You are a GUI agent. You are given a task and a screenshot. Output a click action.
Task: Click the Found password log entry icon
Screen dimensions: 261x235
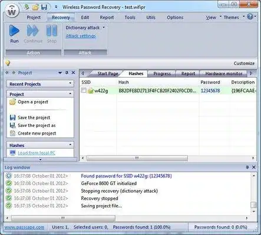[x=8, y=176]
